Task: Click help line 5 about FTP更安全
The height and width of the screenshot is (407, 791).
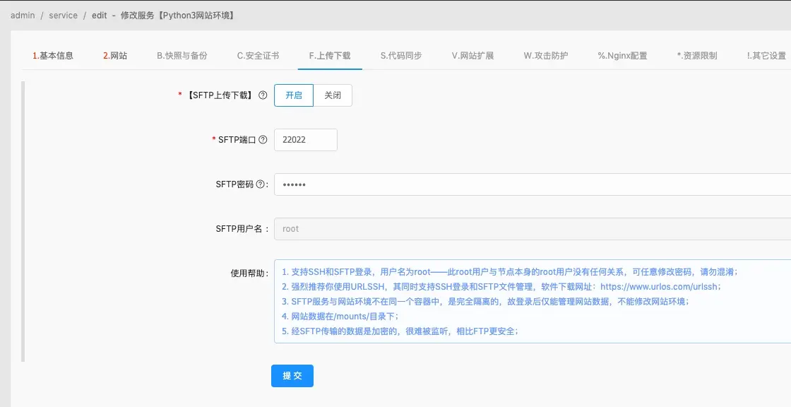Action: (400, 331)
